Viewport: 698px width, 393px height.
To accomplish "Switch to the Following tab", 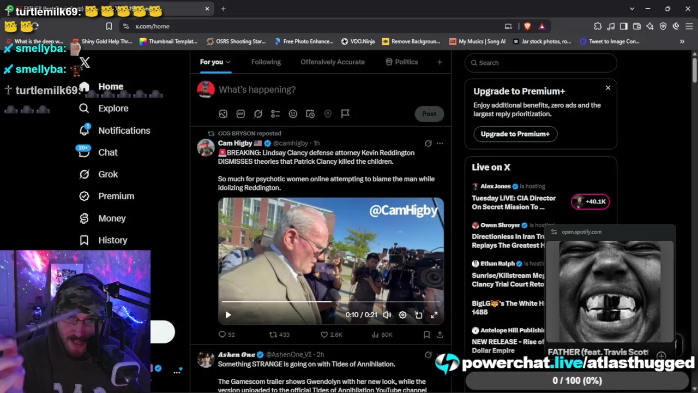I will point(266,62).
